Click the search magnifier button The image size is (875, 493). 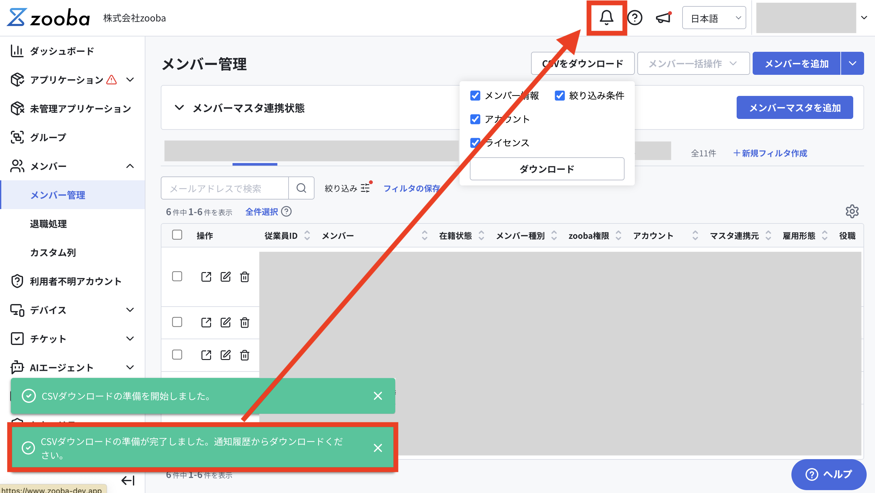[301, 188]
